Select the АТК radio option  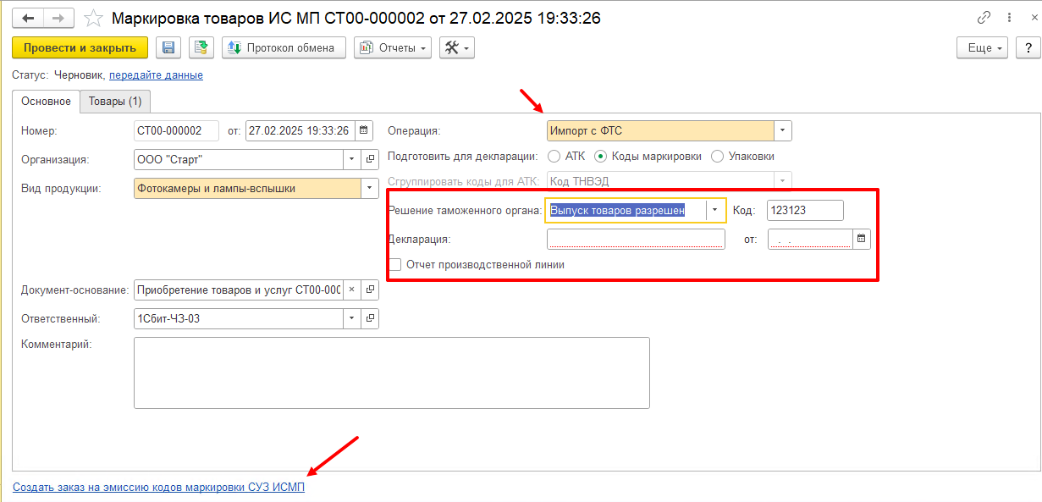tap(554, 157)
